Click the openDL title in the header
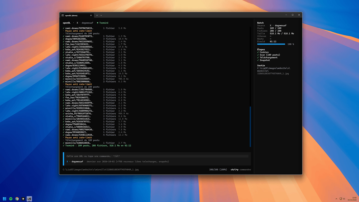Screen dimensions: 359x202 tap(67, 23)
